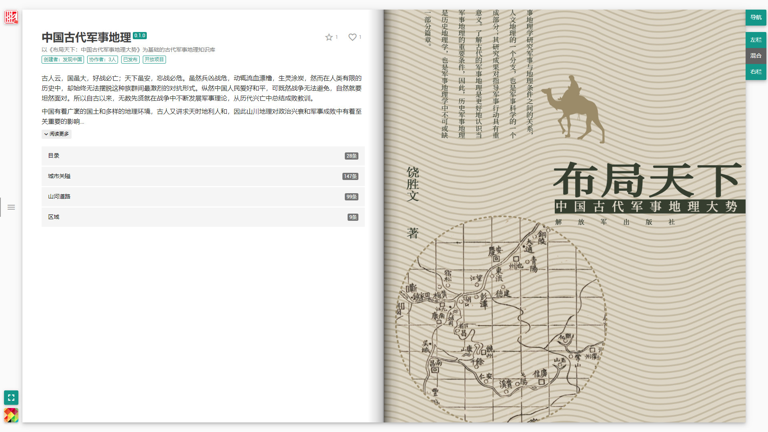Switch layout to 左栏
Screen dimensions: 768x432
tap(756, 40)
